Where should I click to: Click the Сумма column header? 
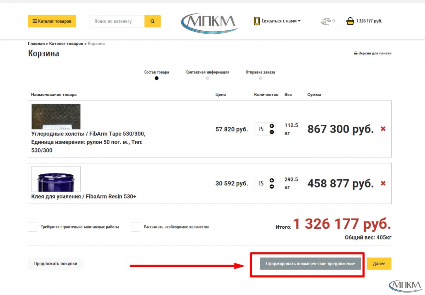314,95
